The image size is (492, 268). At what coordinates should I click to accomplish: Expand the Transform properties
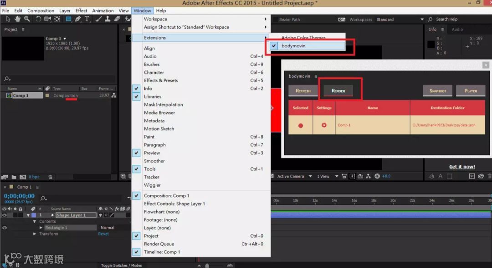[35, 234]
